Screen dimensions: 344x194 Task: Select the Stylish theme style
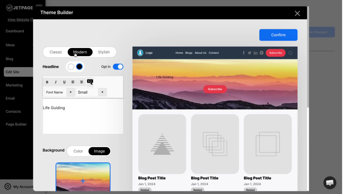[104, 52]
